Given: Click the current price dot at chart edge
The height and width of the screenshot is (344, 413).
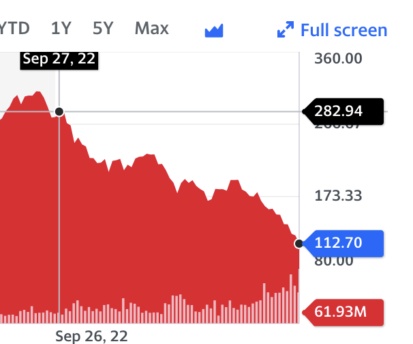Looking at the screenshot, I should pos(299,243).
